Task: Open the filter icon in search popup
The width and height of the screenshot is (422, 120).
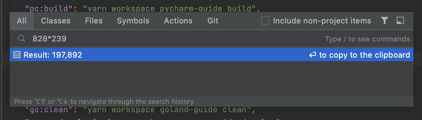Action: (x=384, y=20)
